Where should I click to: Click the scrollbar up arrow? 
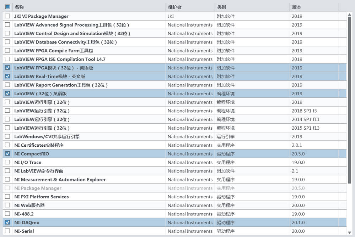(350, 15)
